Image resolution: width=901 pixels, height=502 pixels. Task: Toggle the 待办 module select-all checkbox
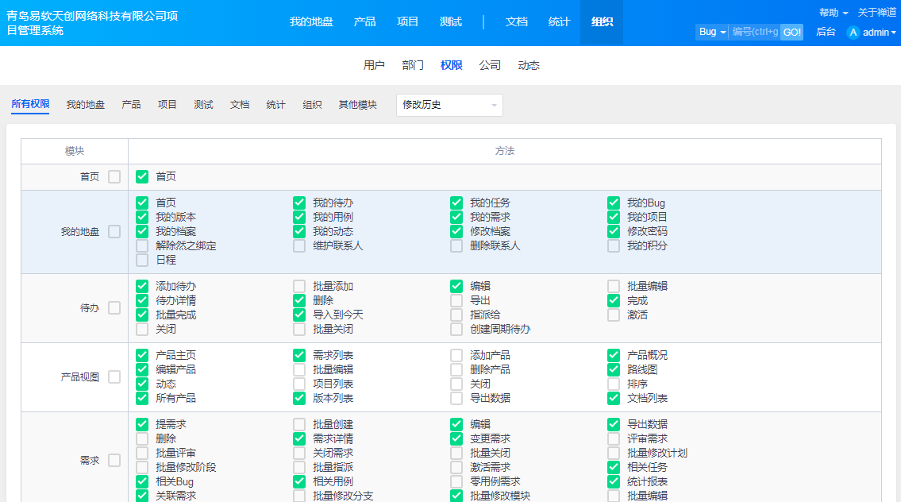pos(114,307)
